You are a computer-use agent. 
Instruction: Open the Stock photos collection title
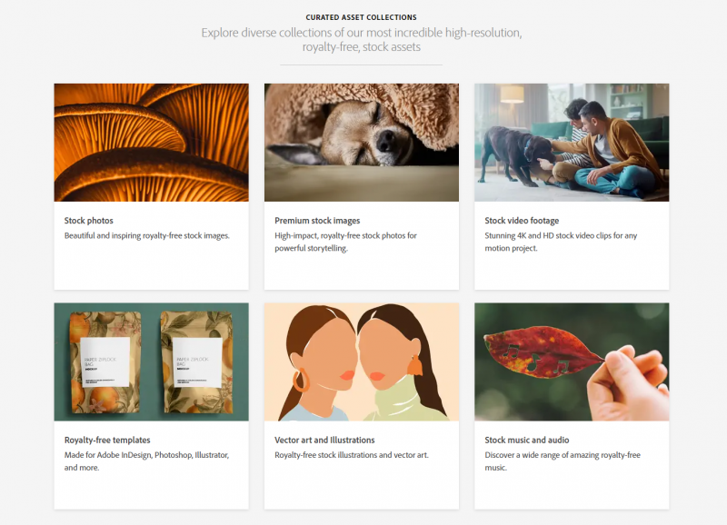(x=88, y=221)
